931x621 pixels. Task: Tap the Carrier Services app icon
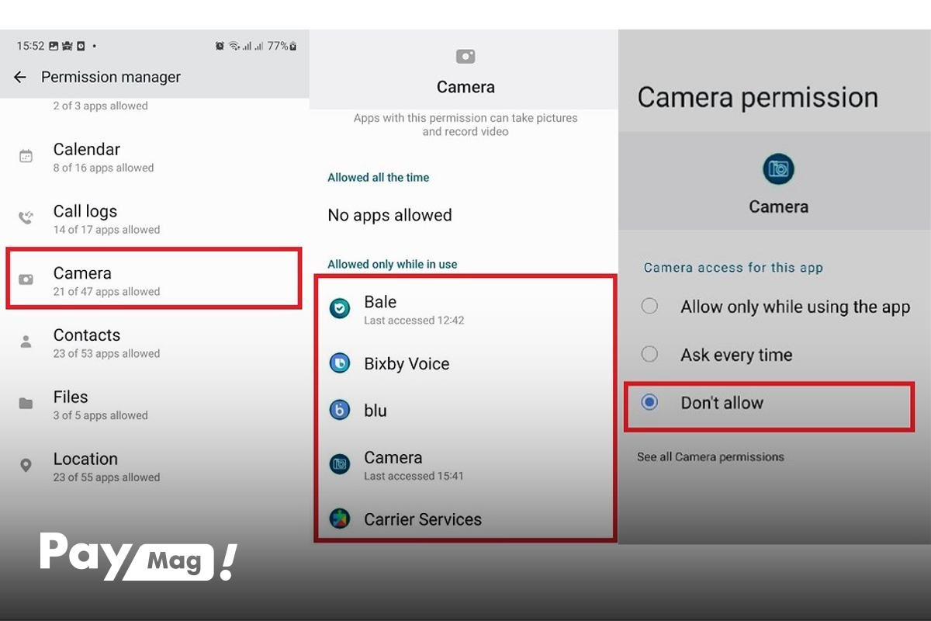pyautogui.click(x=340, y=519)
